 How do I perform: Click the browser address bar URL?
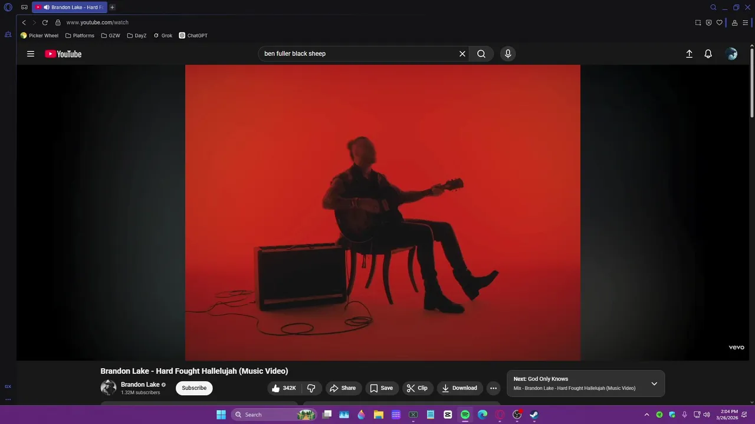pos(97,22)
